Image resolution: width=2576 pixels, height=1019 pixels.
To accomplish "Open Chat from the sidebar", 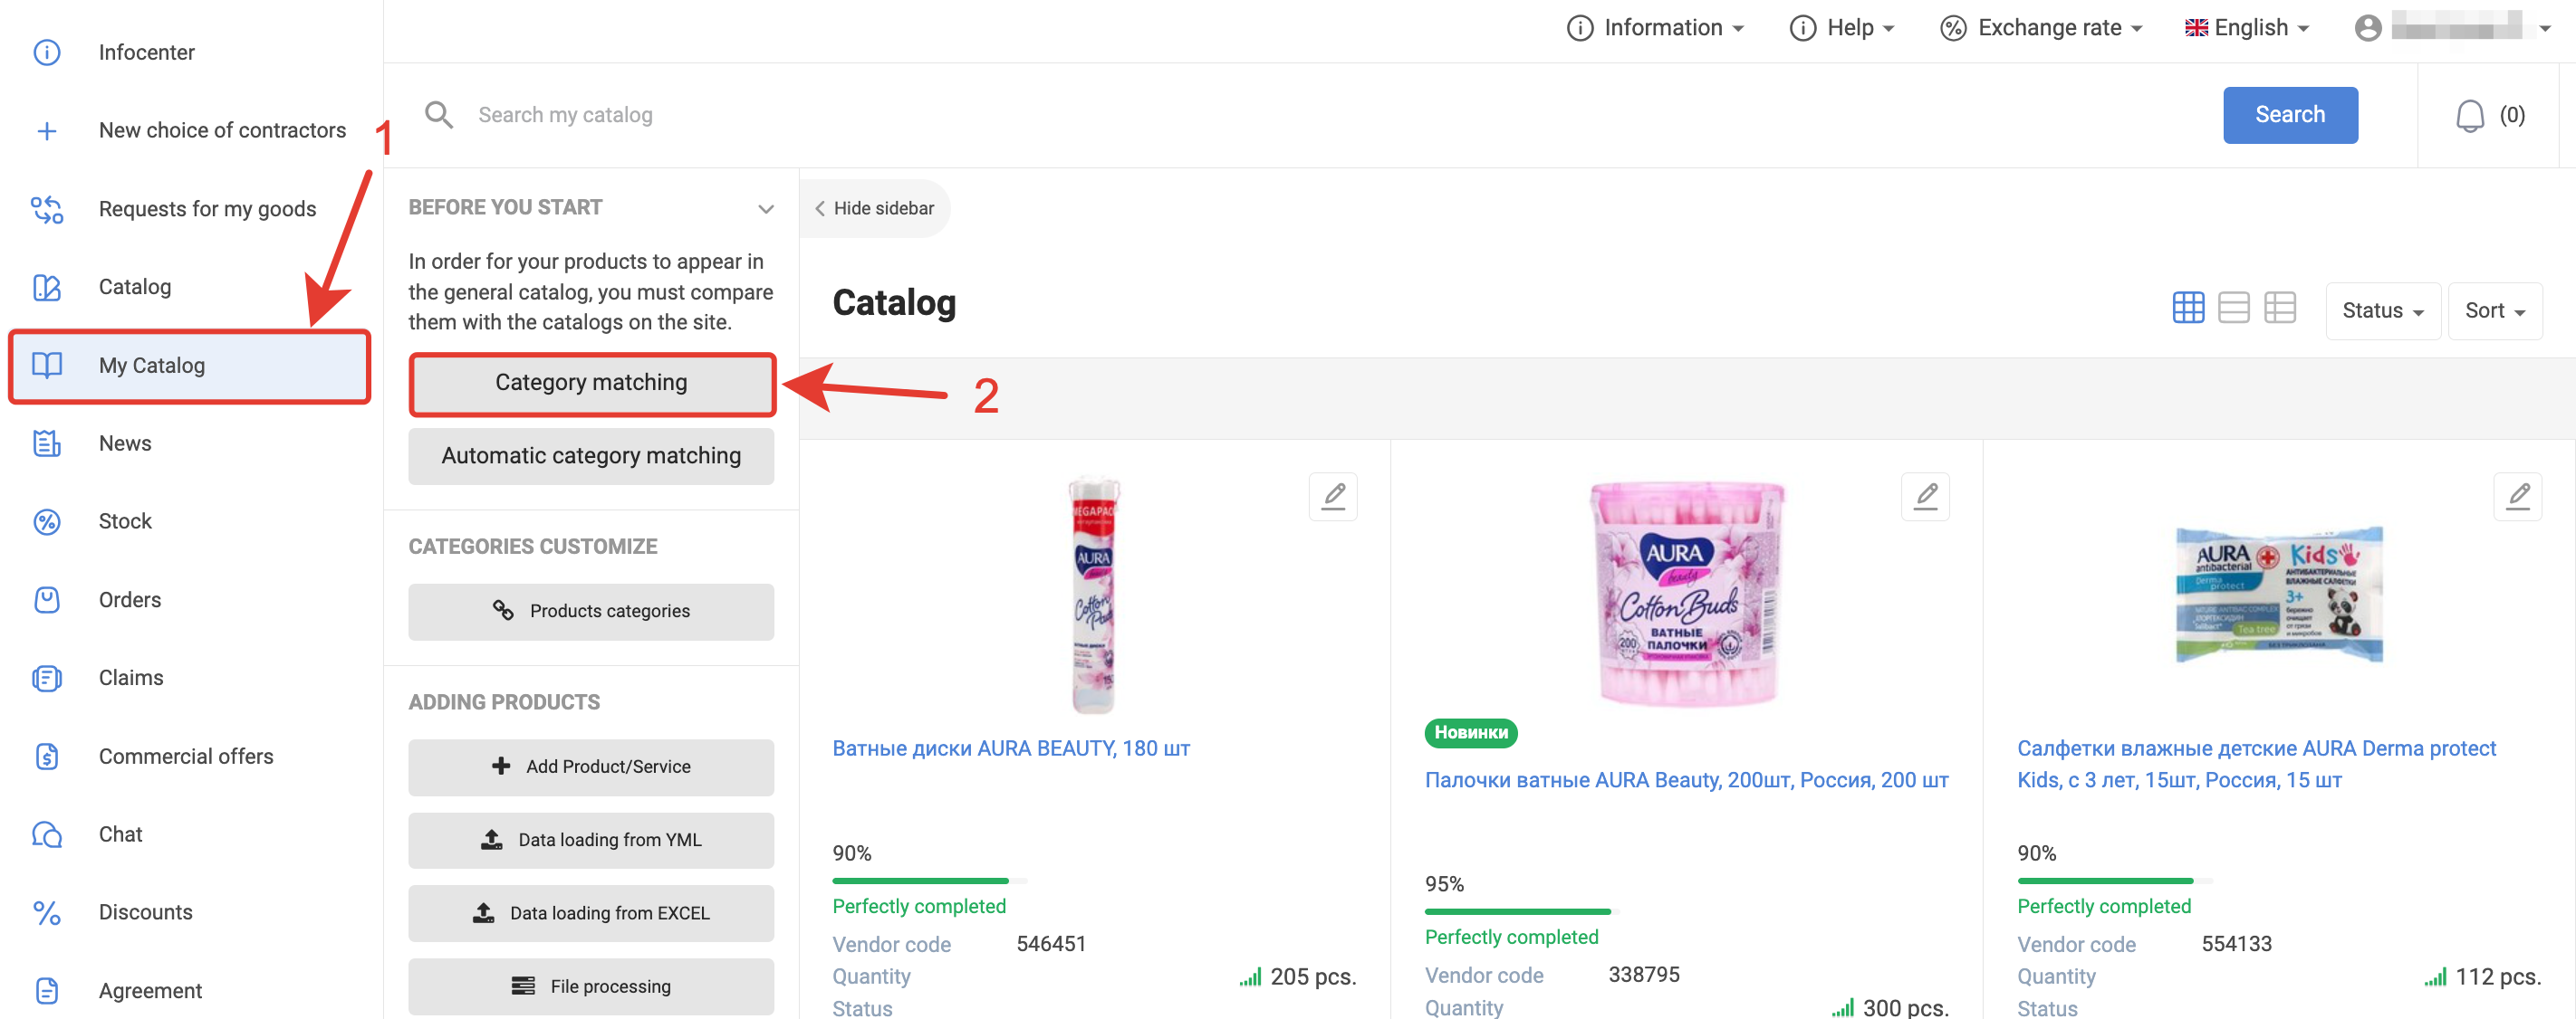I will coord(120,834).
